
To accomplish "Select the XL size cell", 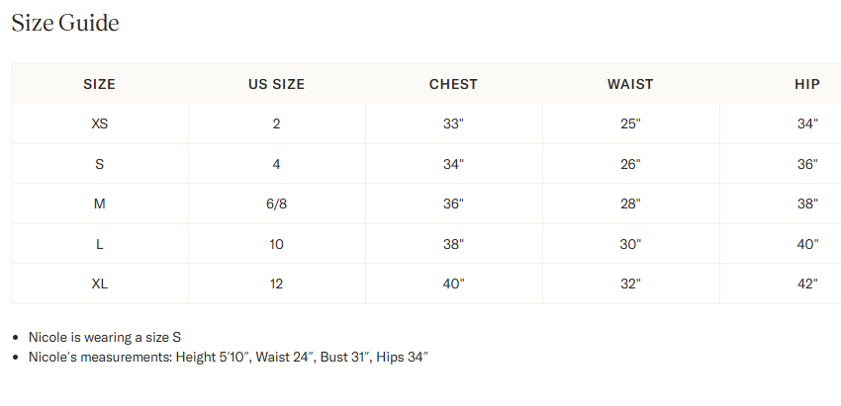I will (x=99, y=284).
